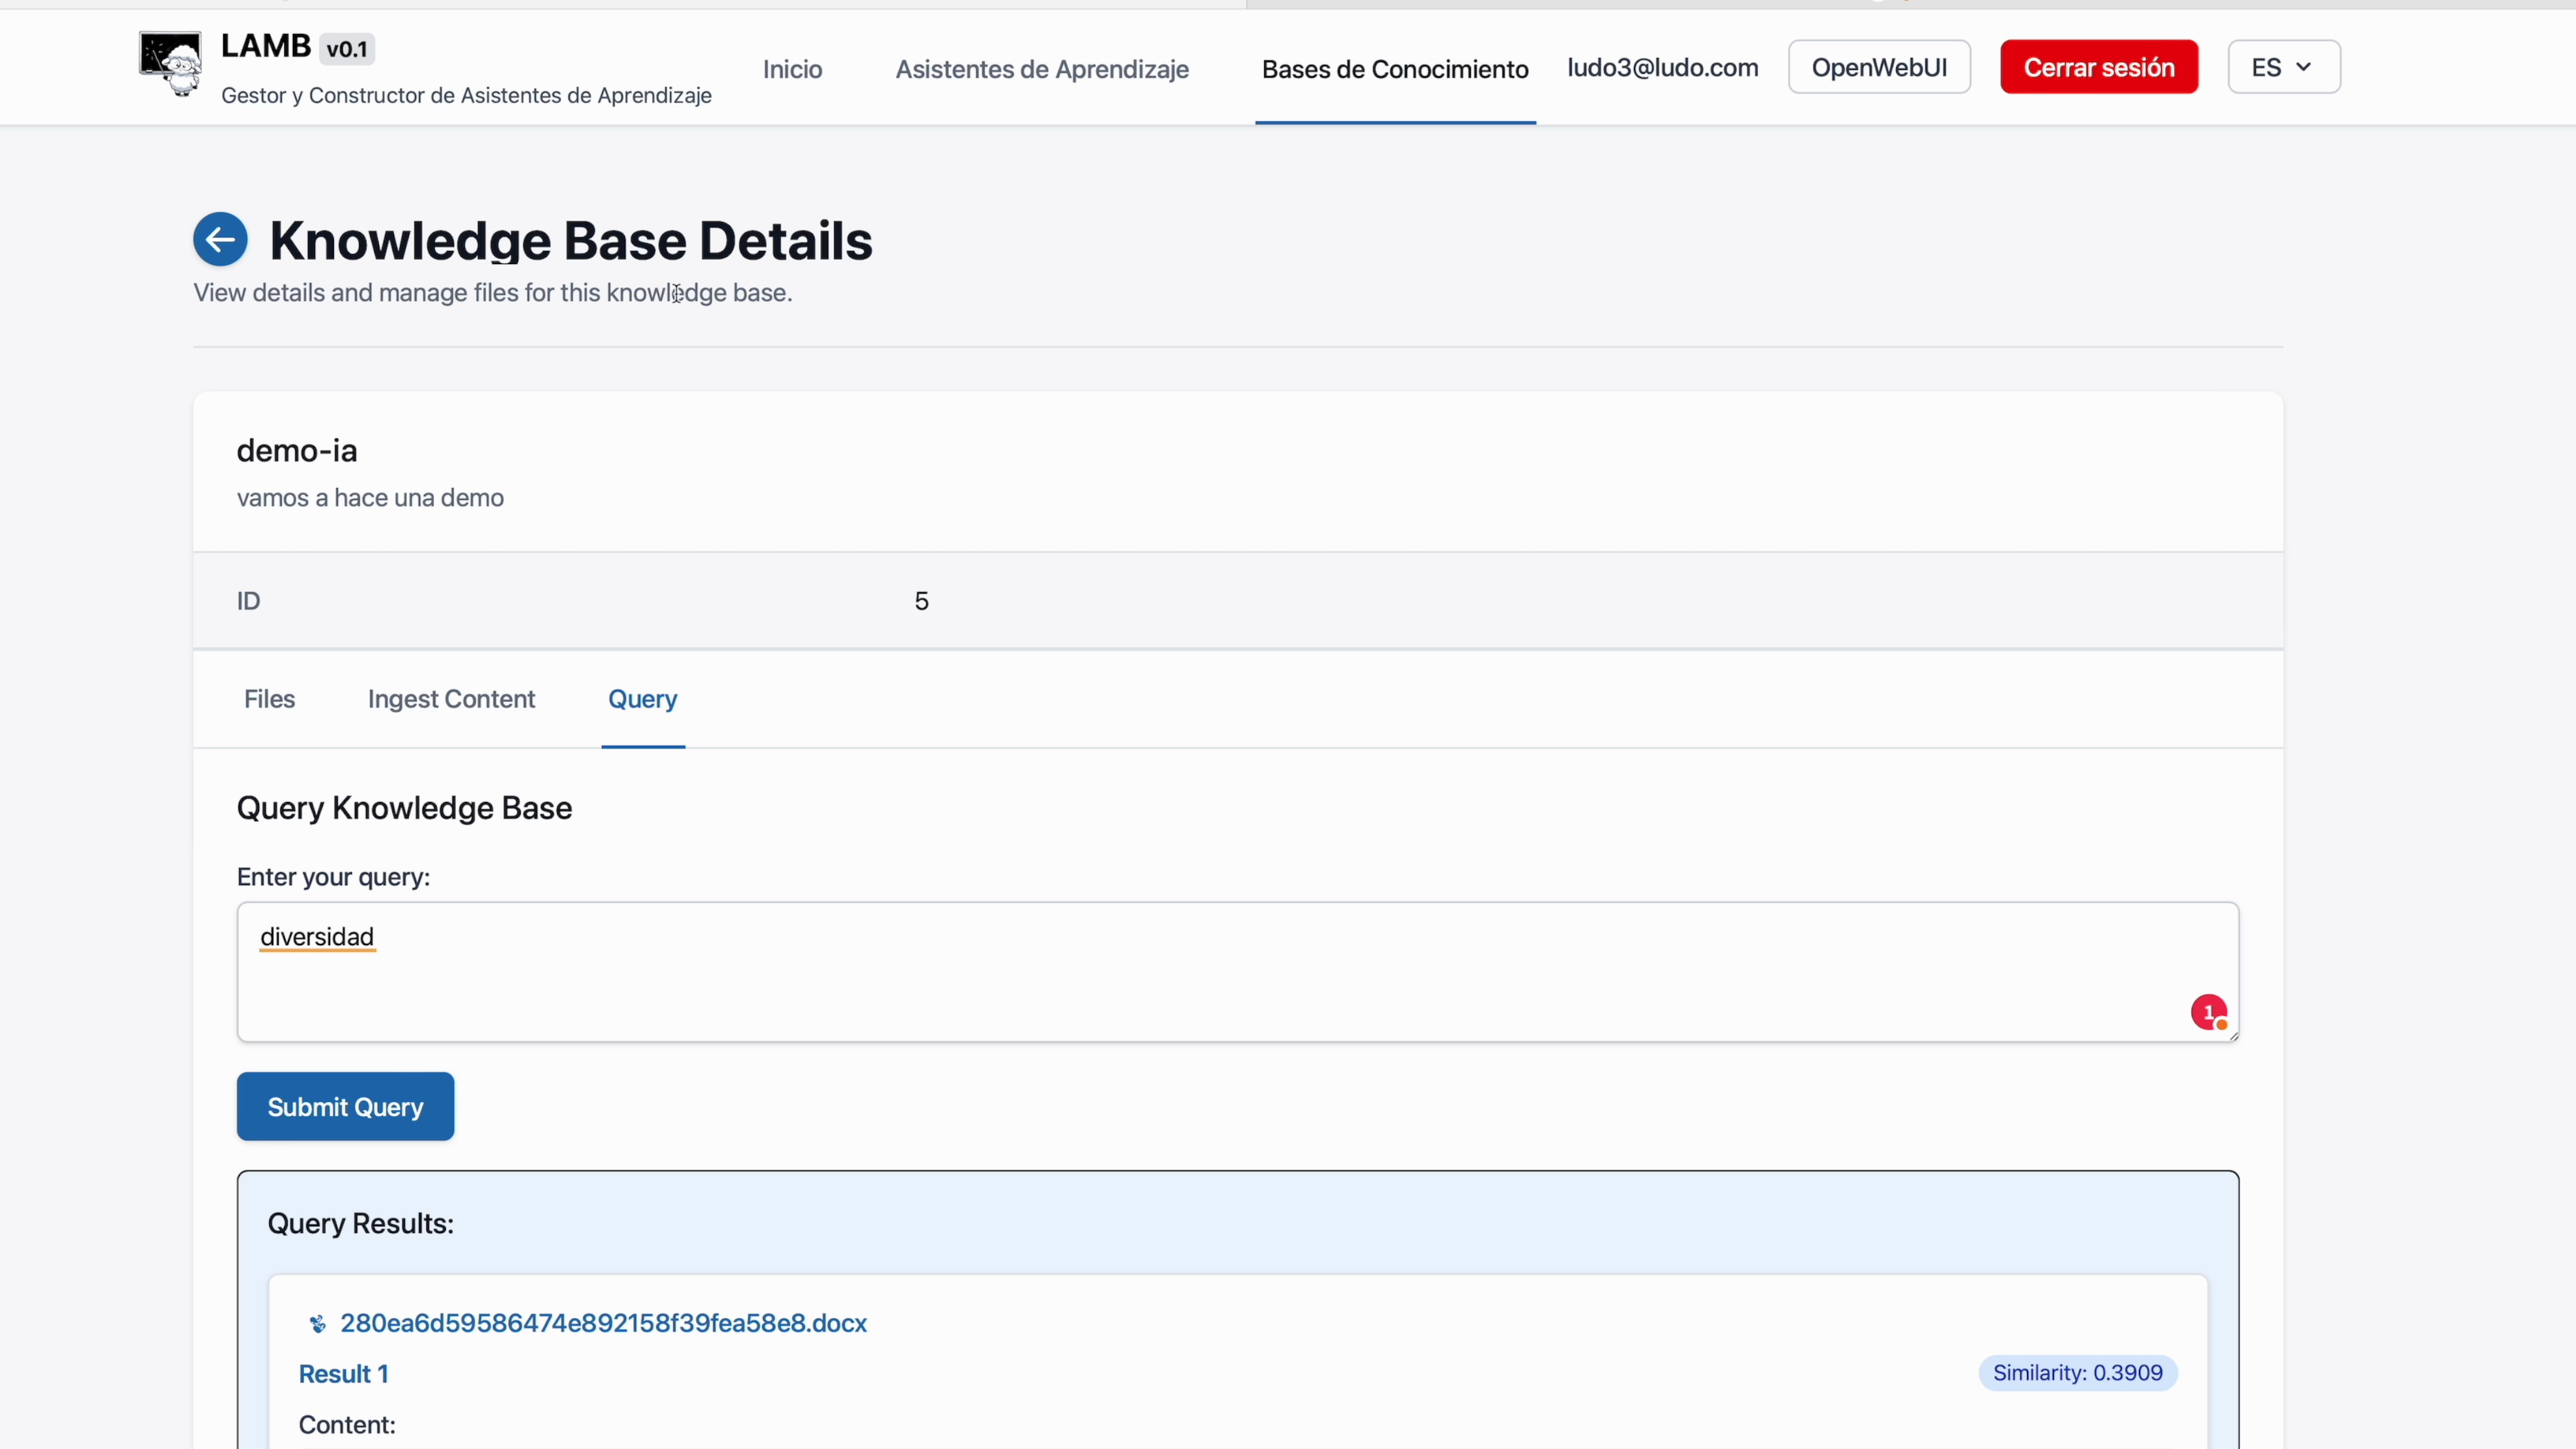Open the Ingest Content tab
Screen dimensions: 2576x1449
click(x=451, y=699)
